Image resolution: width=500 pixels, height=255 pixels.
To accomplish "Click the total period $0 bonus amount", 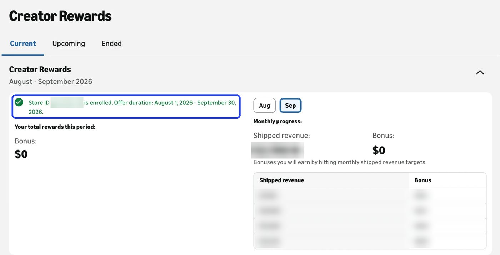I will click(x=21, y=154).
